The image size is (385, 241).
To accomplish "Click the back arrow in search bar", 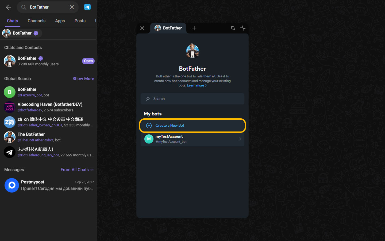I will click(9, 7).
